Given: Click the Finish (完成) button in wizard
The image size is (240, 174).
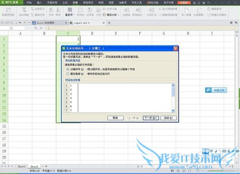Looking at the screenshot, I should pos(168,118).
